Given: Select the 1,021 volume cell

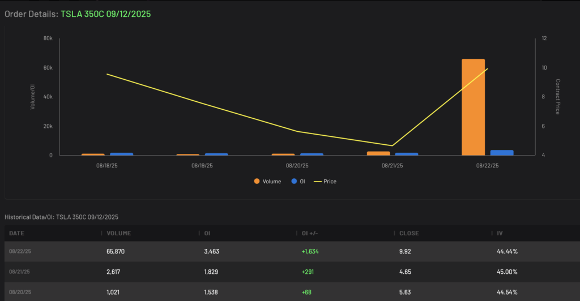Looking at the screenshot, I should 113,292.
